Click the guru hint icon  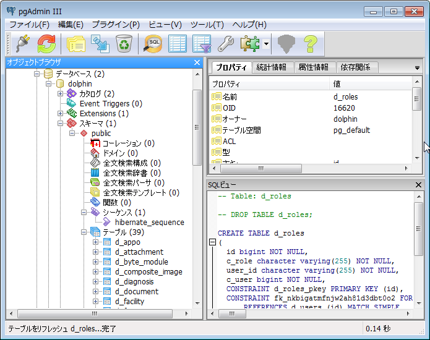286,43
